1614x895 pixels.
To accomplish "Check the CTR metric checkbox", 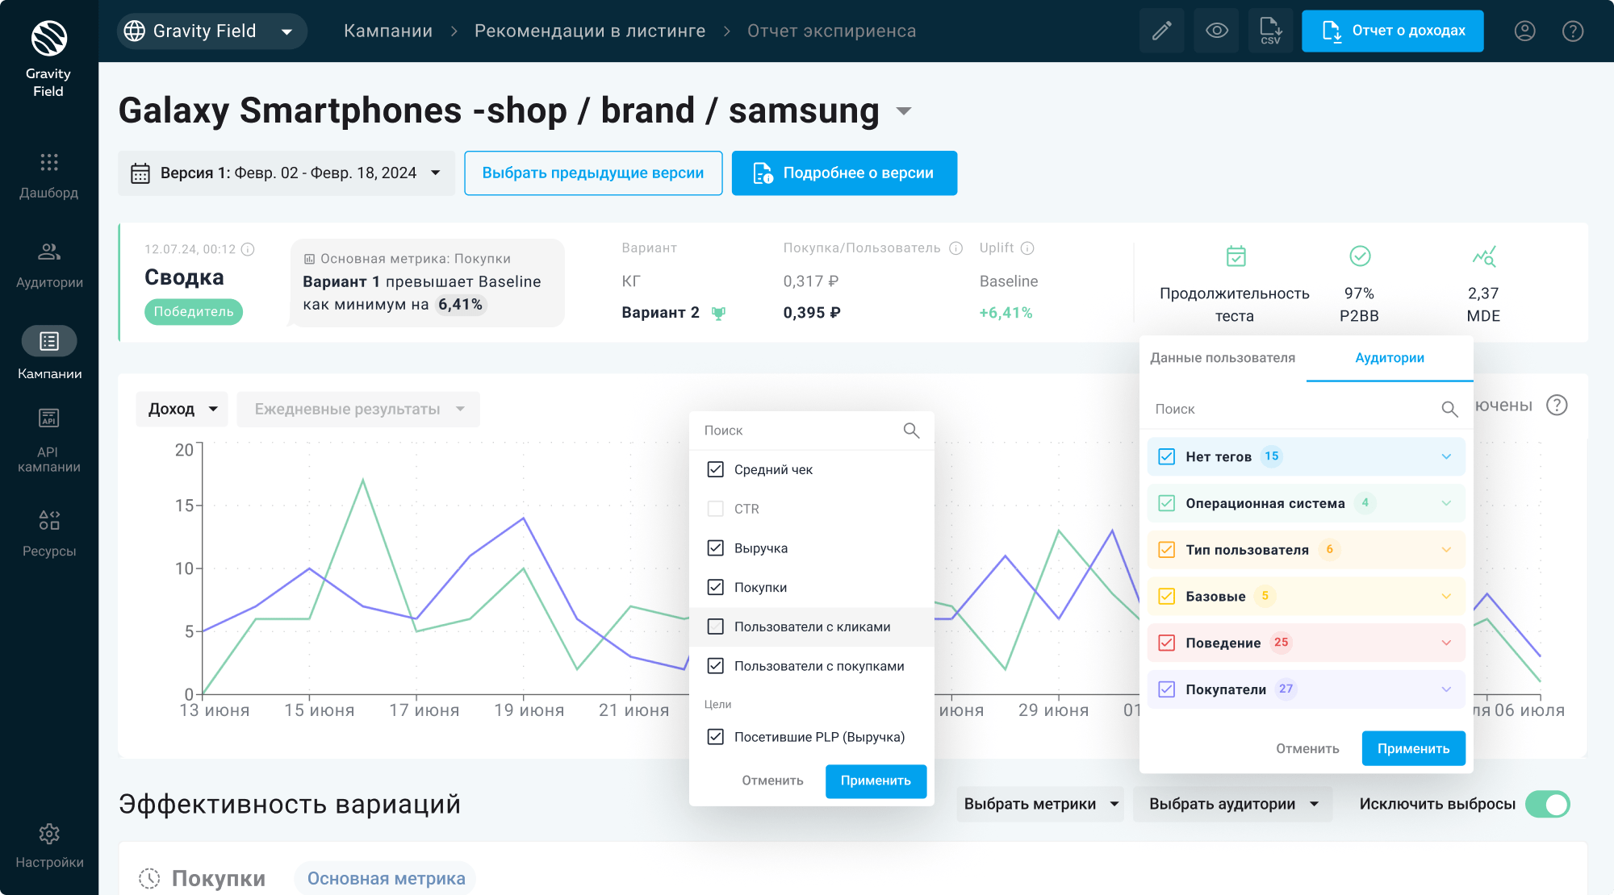I will 715,509.
